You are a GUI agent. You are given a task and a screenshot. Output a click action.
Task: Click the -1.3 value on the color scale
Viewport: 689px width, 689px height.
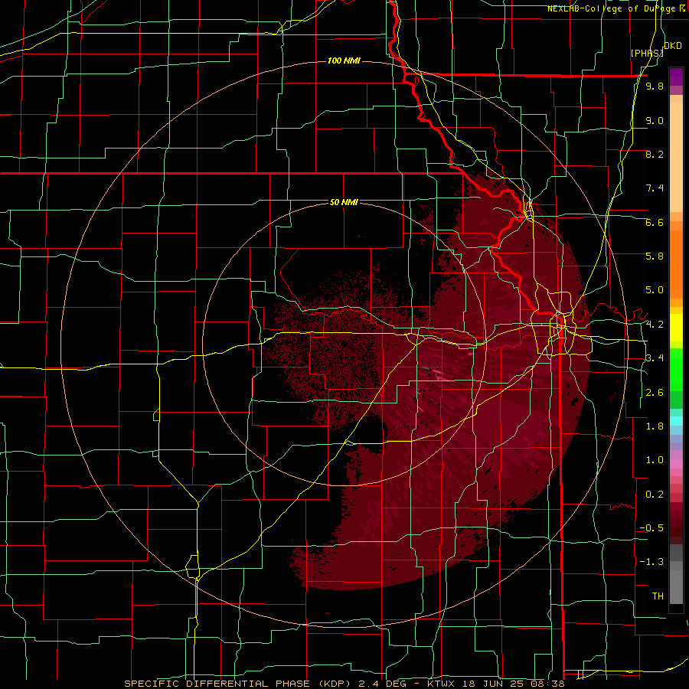pos(651,562)
